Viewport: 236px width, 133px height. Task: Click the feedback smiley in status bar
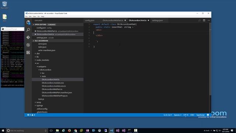coord(208,115)
